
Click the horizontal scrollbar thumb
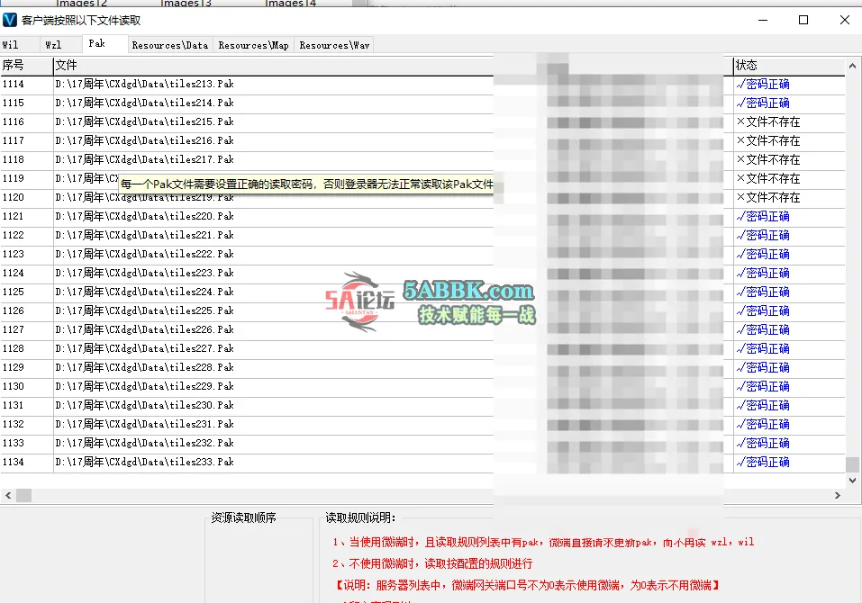[x=23, y=495]
